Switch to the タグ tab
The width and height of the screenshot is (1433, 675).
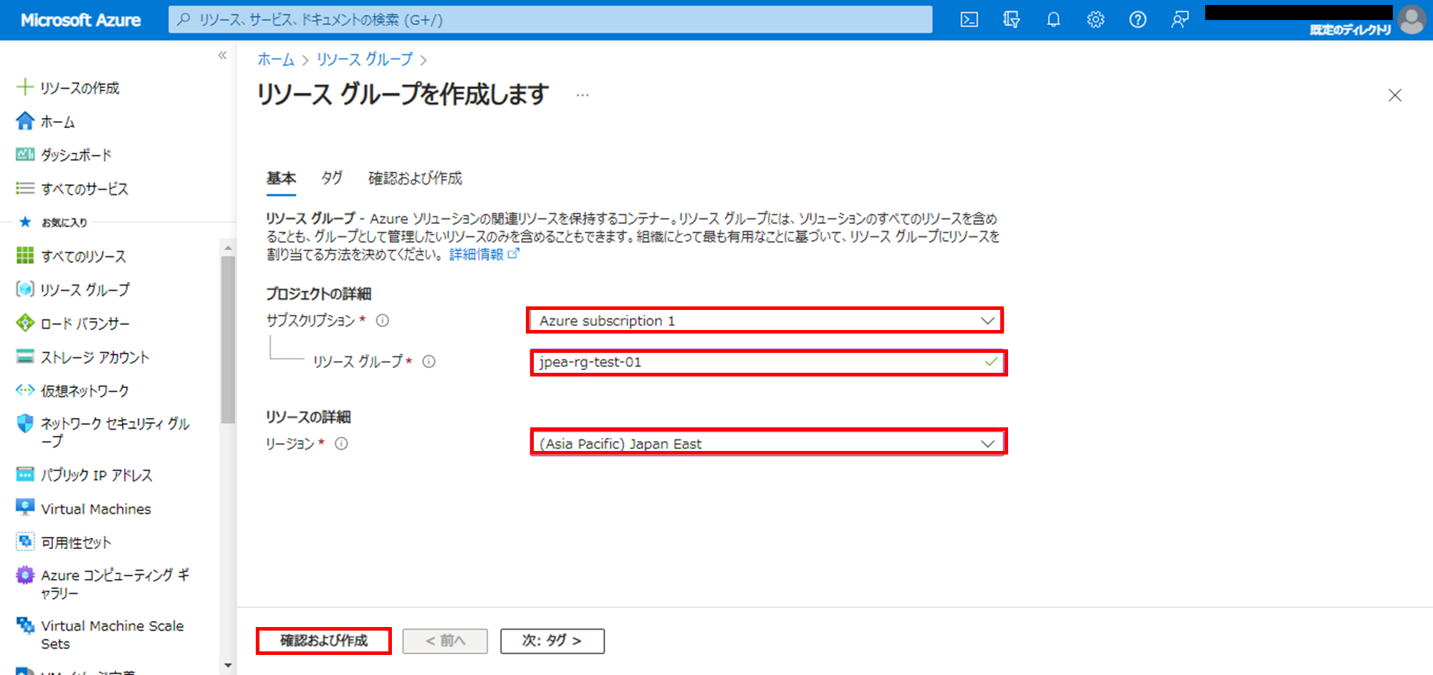[332, 178]
